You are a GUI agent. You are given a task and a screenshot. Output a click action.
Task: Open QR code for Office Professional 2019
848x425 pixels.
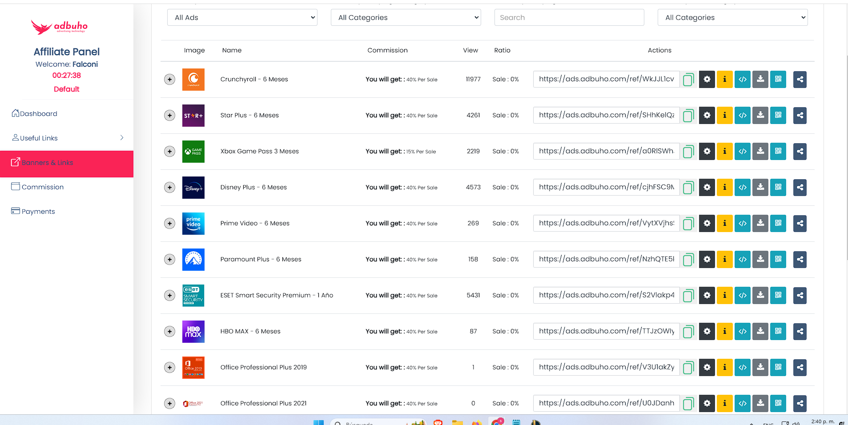(x=778, y=368)
